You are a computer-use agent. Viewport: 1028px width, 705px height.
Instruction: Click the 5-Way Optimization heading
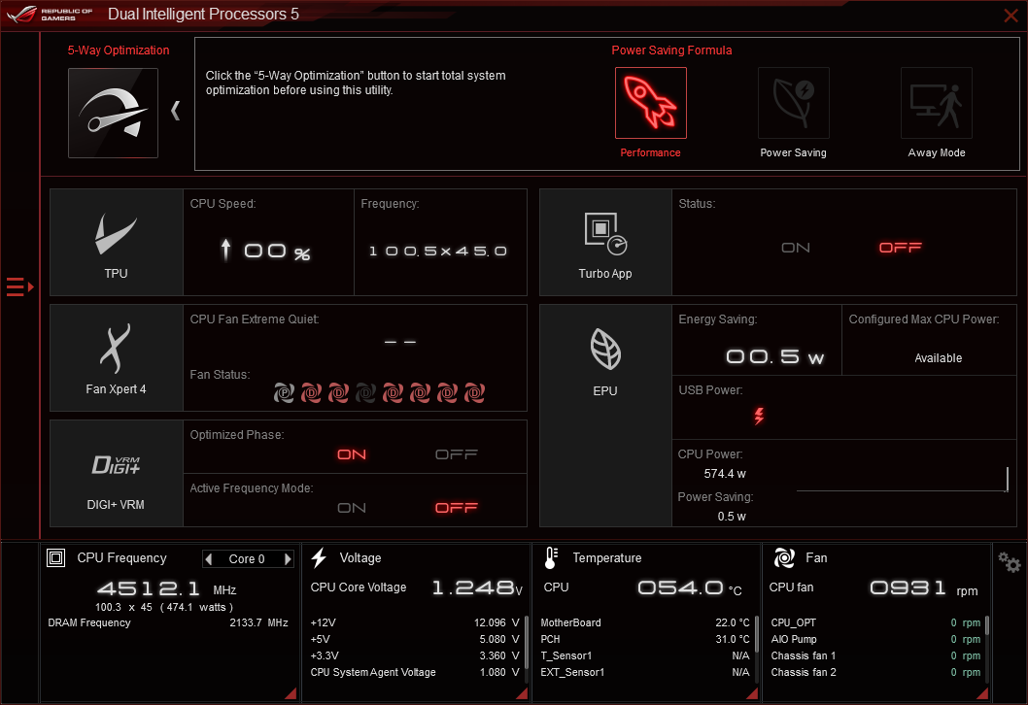coord(119,50)
